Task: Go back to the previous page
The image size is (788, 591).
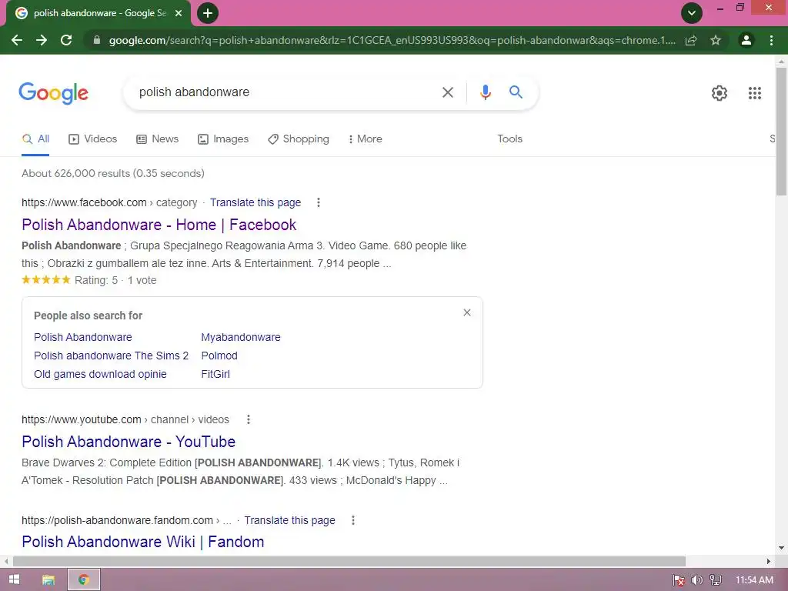Action: point(17,40)
